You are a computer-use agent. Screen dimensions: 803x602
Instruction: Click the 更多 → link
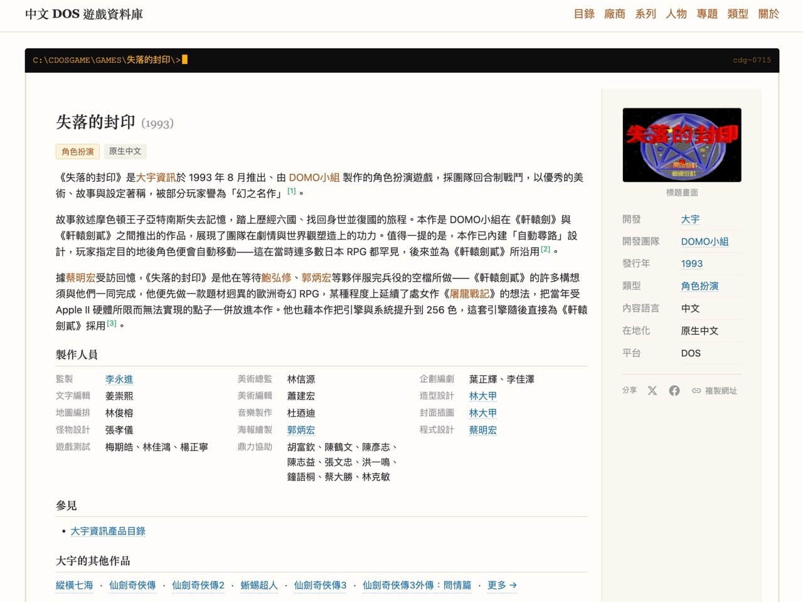503,585
